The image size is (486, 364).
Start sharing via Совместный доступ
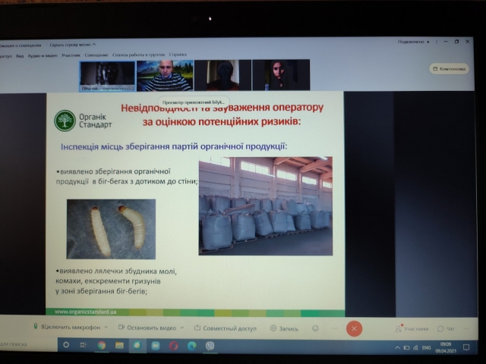[226, 328]
